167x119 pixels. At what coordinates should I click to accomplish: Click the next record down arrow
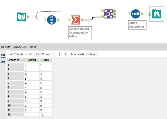coord(65,54)
